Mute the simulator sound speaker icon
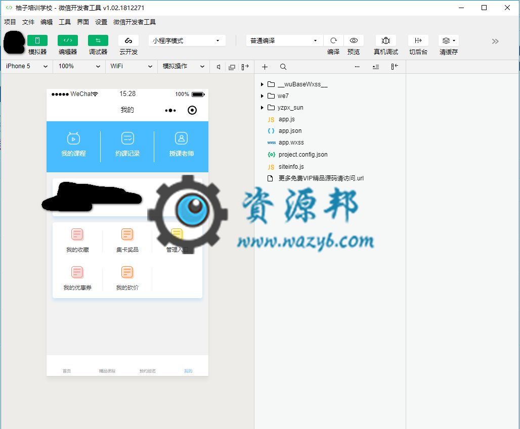Screen dimensions: 520x429 coord(219,67)
